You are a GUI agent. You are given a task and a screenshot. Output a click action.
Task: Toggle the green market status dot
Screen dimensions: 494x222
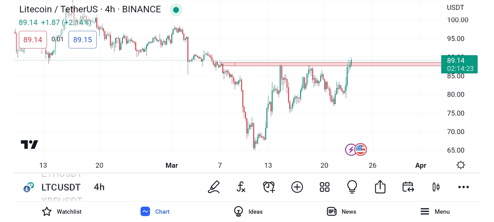[x=176, y=10]
